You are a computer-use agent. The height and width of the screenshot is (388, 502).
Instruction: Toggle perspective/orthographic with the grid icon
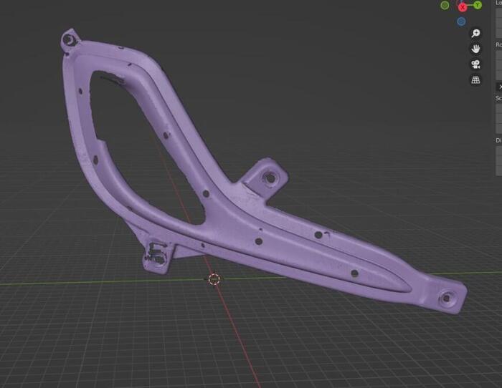pyautogui.click(x=475, y=79)
